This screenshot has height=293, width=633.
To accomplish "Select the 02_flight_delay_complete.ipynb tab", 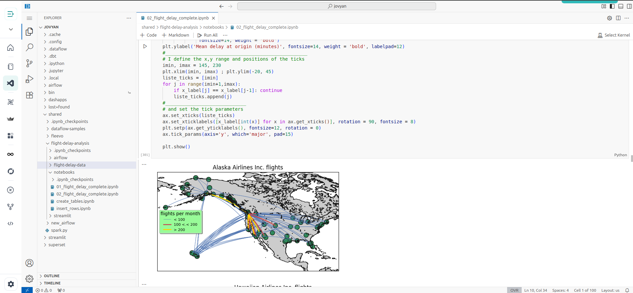I will 177,18.
